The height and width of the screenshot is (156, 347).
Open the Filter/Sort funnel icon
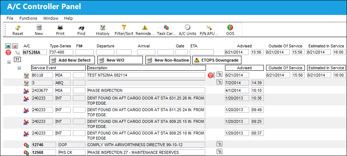124,27
